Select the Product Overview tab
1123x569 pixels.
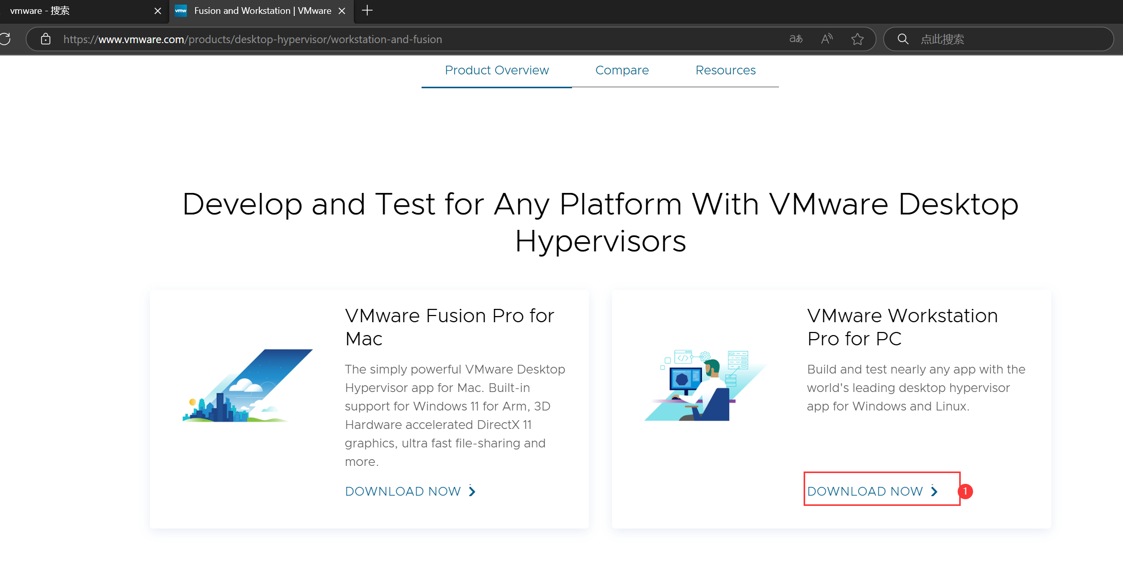pyautogui.click(x=497, y=70)
